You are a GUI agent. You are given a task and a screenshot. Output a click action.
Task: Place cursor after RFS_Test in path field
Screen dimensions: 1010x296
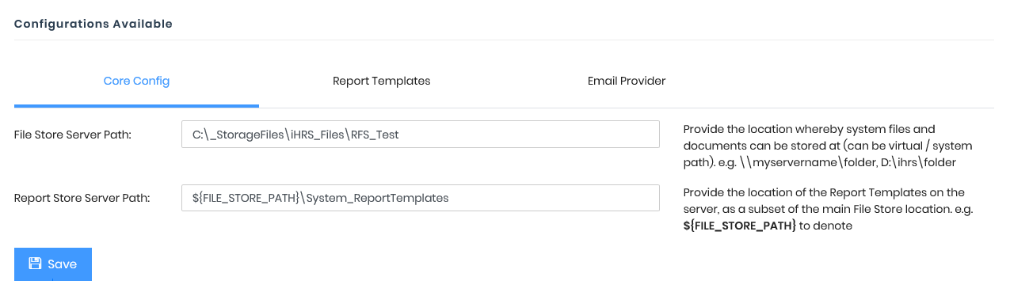(400, 135)
